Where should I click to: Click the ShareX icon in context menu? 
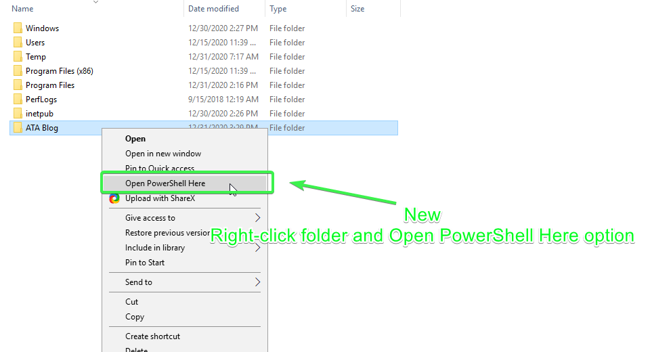point(114,198)
